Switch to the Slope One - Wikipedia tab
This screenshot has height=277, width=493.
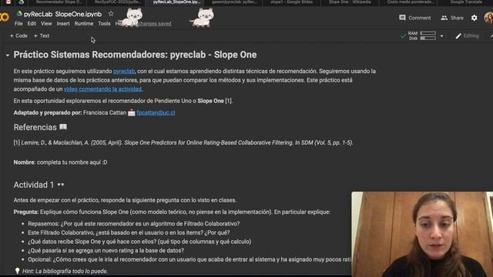click(x=350, y=2)
